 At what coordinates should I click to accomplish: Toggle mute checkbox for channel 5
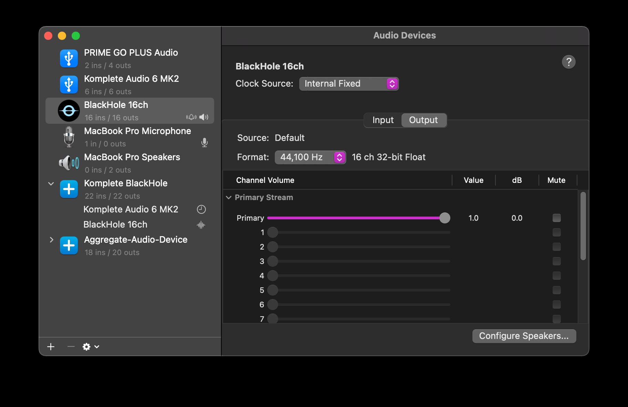pos(557,290)
